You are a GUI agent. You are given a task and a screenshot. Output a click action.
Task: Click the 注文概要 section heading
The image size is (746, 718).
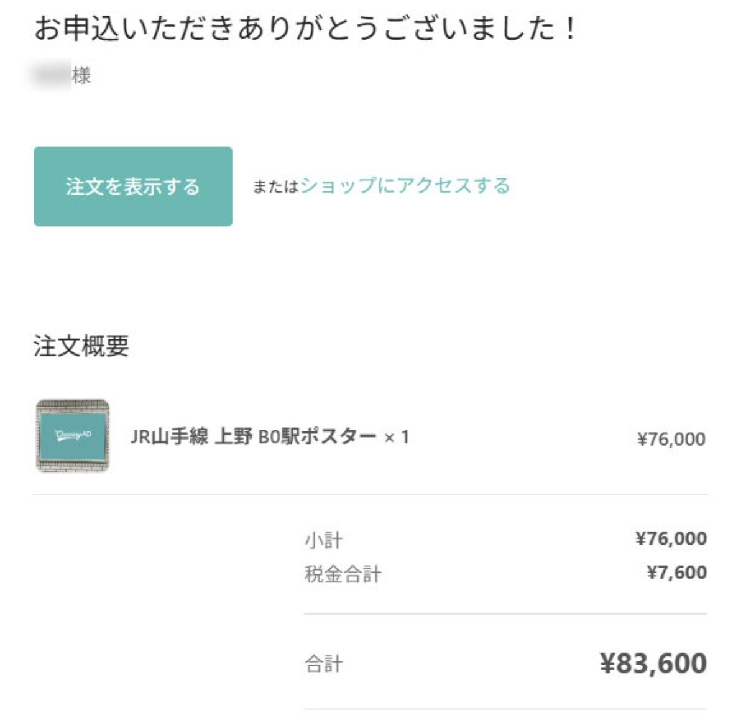point(81,346)
